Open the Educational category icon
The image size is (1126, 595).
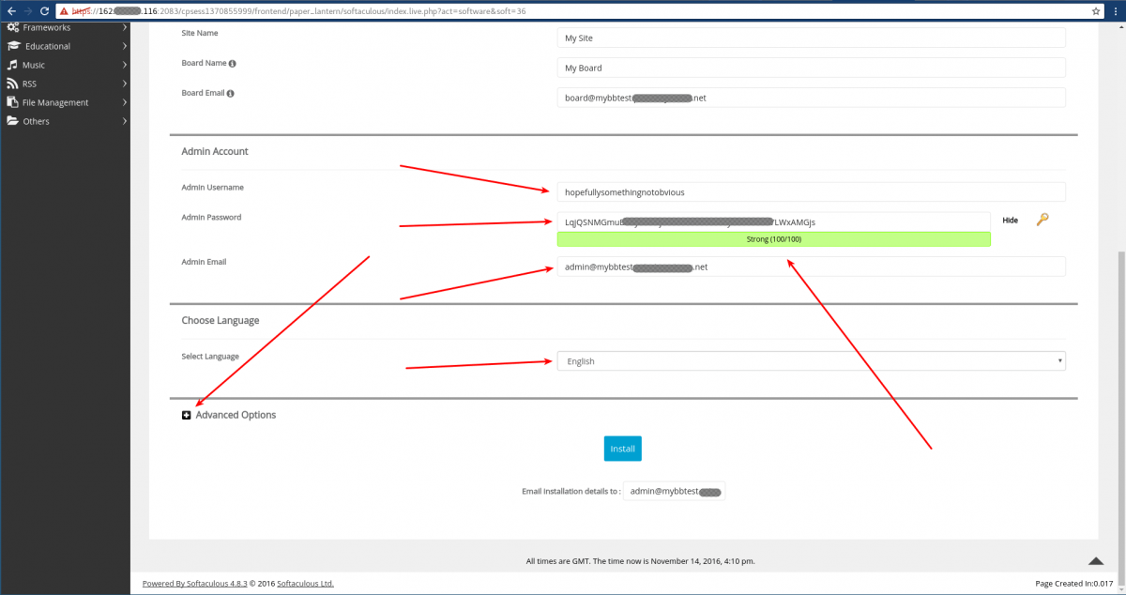pos(11,45)
